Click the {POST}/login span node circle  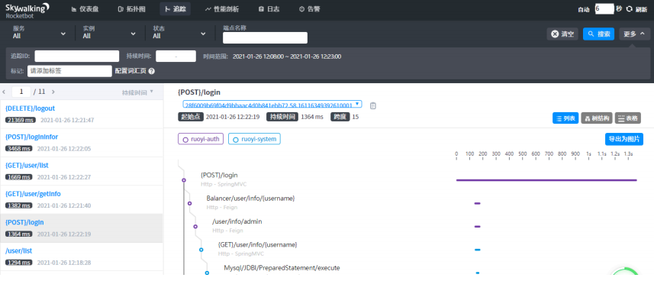[183, 180]
